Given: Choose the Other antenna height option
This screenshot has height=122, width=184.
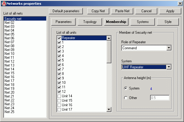Looking at the screenshot, I should (x=125, y=98).
